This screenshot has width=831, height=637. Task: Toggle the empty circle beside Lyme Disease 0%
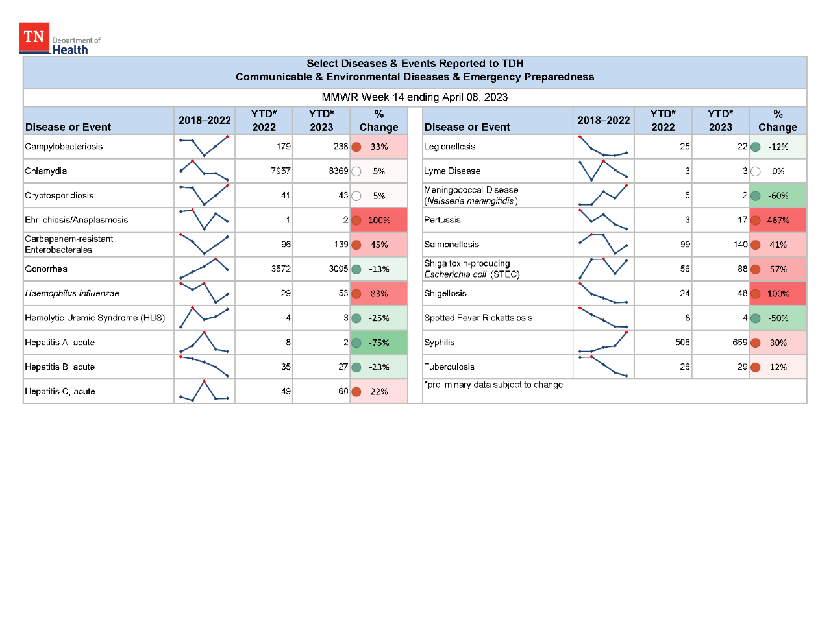point(755,171)
